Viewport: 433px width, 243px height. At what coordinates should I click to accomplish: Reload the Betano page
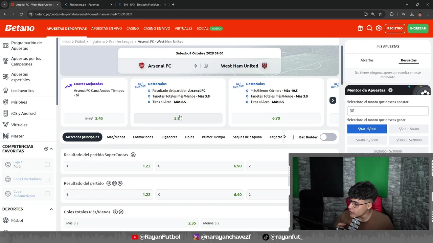[x=21, y=14]
